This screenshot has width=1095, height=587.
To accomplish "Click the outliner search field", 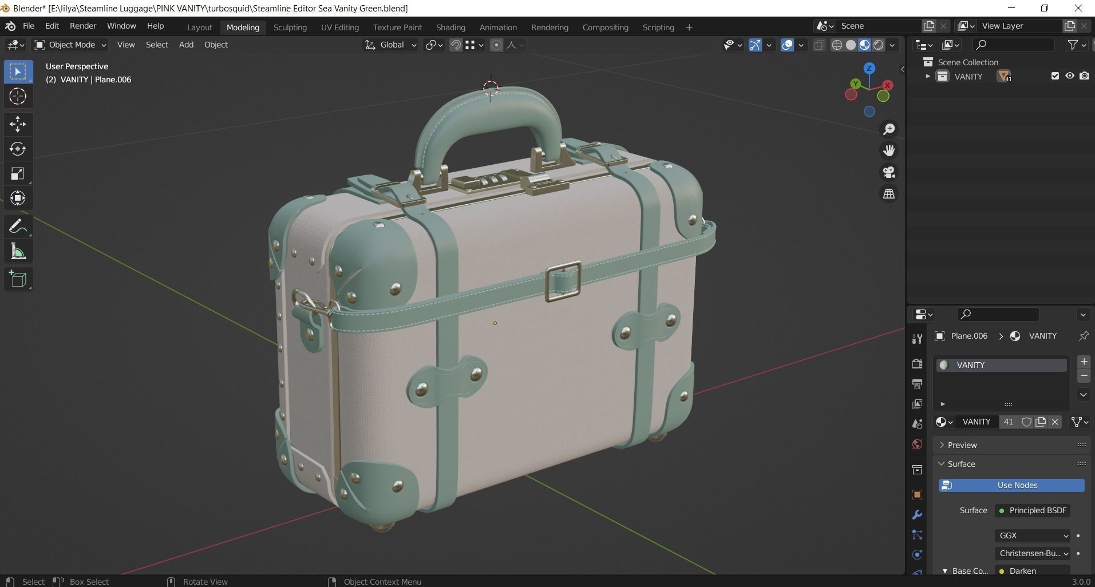I will pyautogui.click(x=1013, y=45).
